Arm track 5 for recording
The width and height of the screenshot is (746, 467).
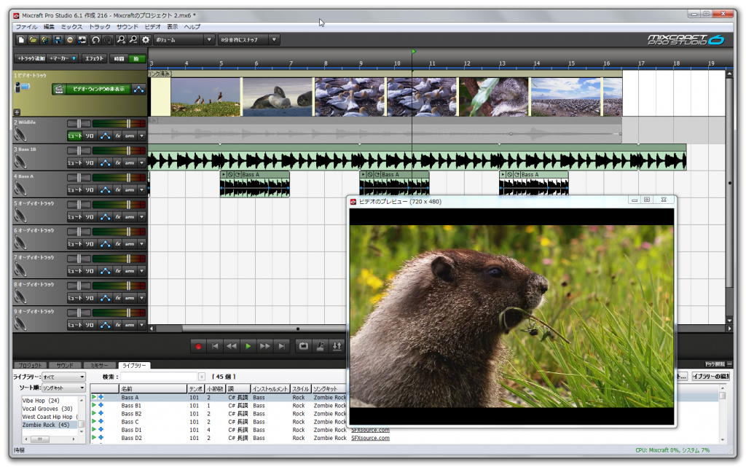point(130,217)
